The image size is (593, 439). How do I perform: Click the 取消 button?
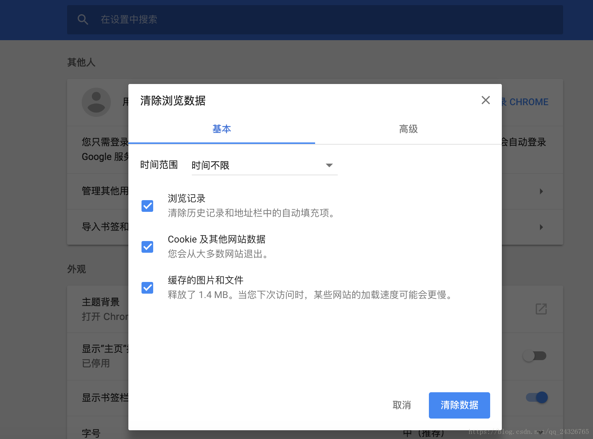tap(402, 405)
